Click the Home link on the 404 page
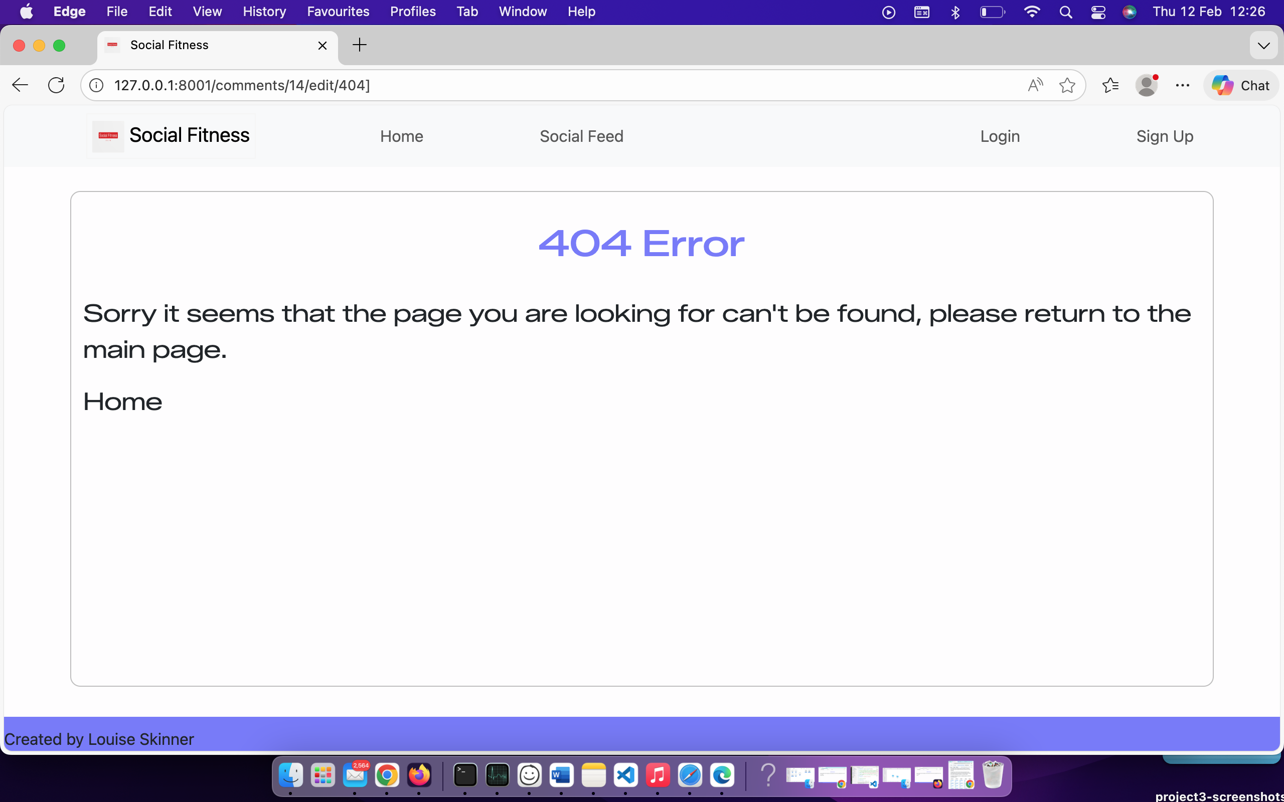Viewport: 1284px width, 802px height. click(122, 402)
